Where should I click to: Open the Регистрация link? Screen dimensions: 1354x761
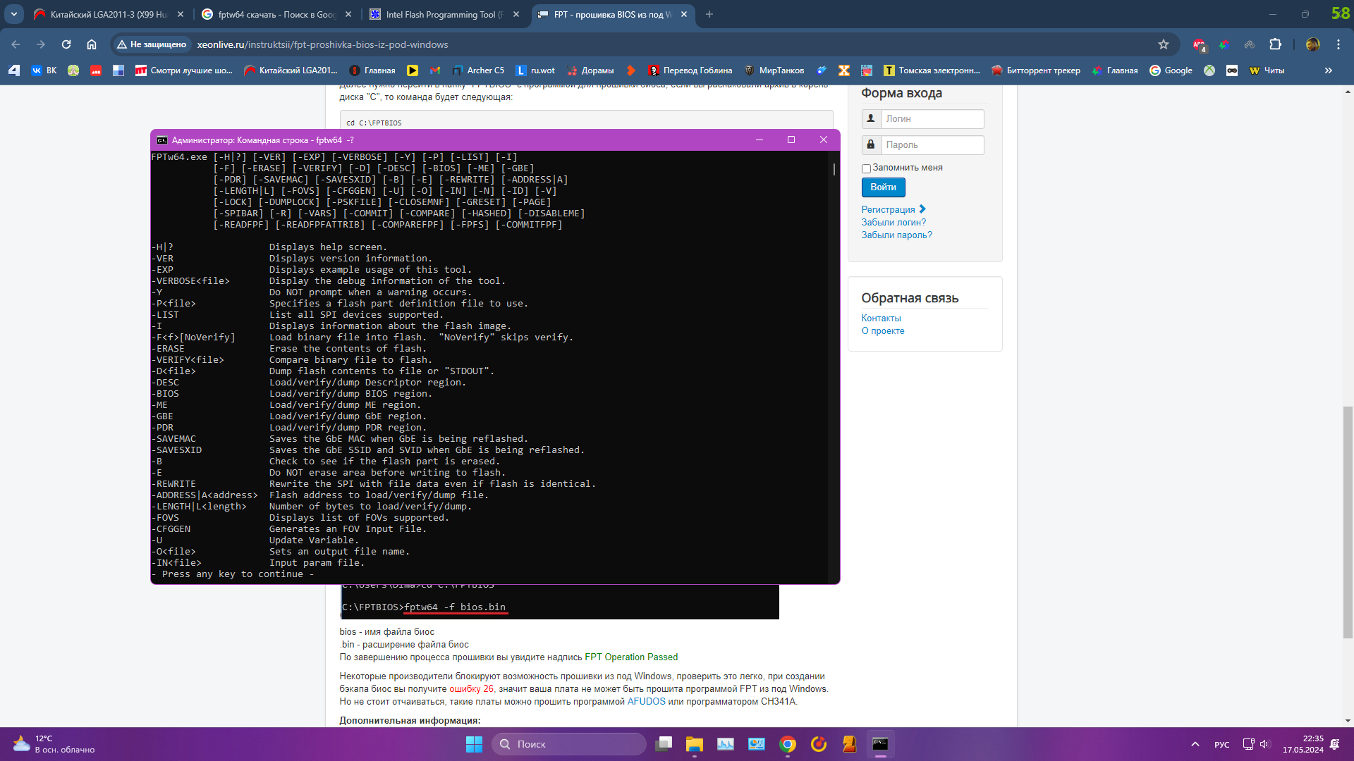[888, 209]
